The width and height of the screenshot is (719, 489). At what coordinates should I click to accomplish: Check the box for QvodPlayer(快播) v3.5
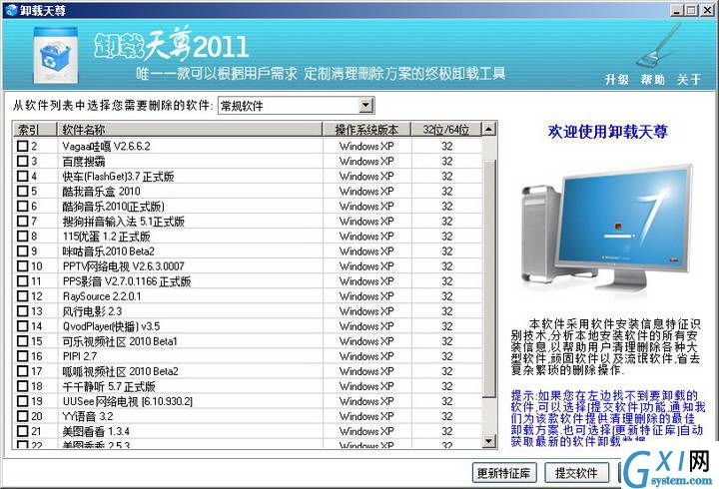point(22,326)
